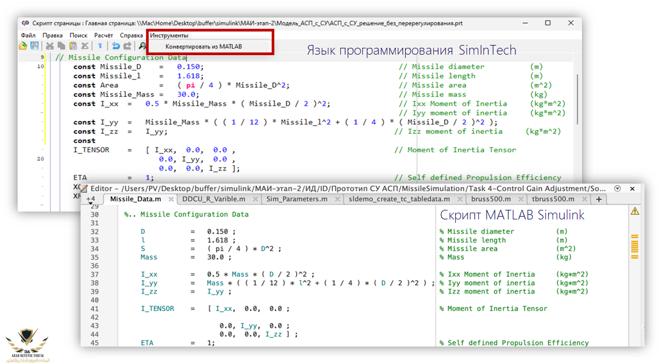
Task: Open the Инструменты menu
Action: point(169,35)
